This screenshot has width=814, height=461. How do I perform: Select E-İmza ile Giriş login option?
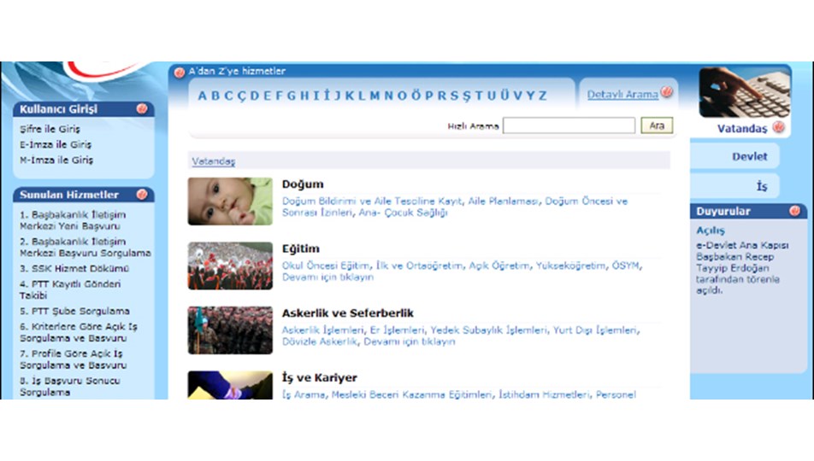coord(56,145)
